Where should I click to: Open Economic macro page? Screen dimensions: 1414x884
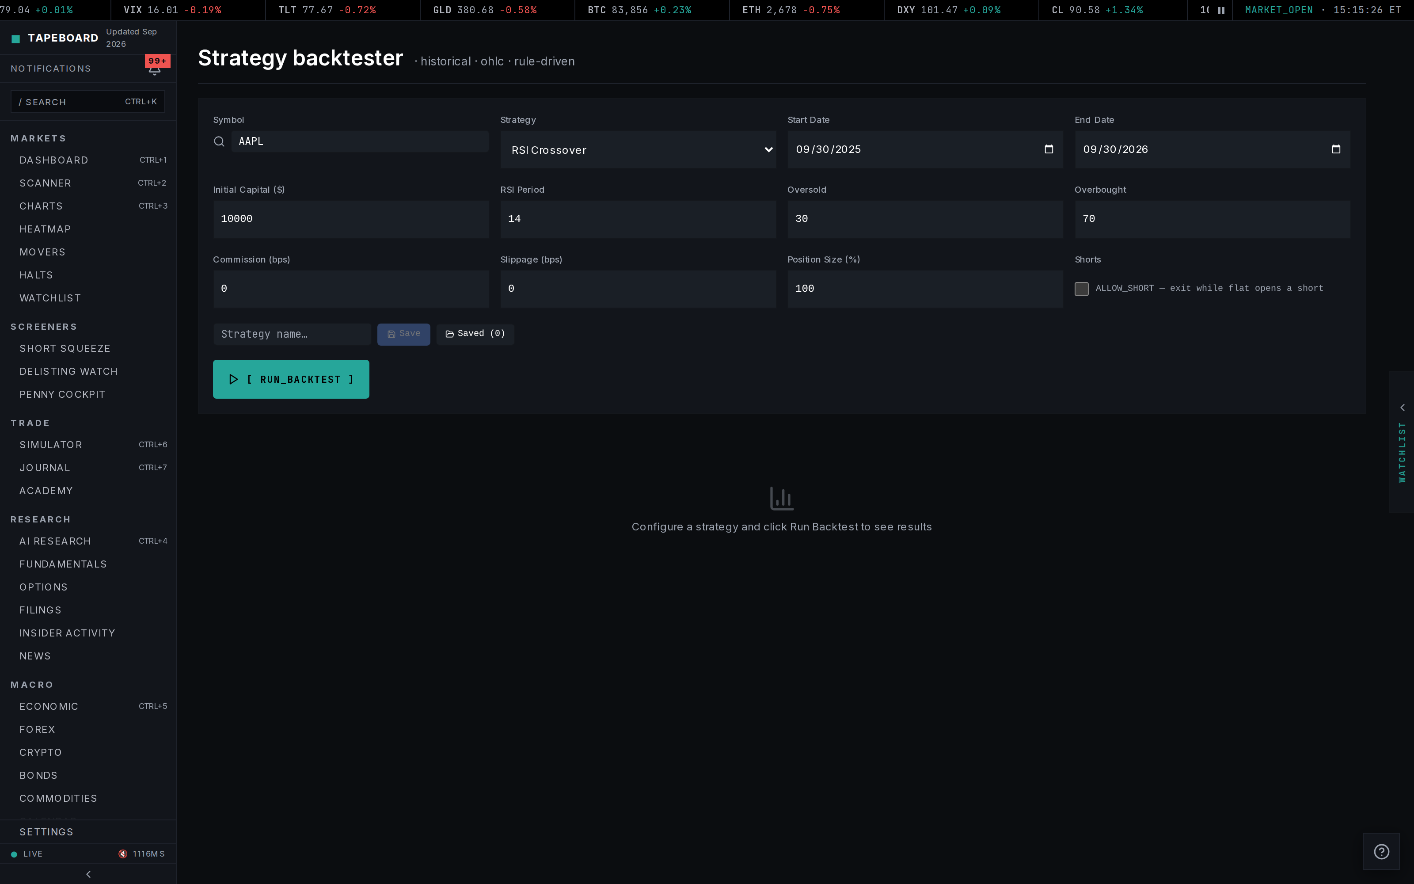pos(88,706)
